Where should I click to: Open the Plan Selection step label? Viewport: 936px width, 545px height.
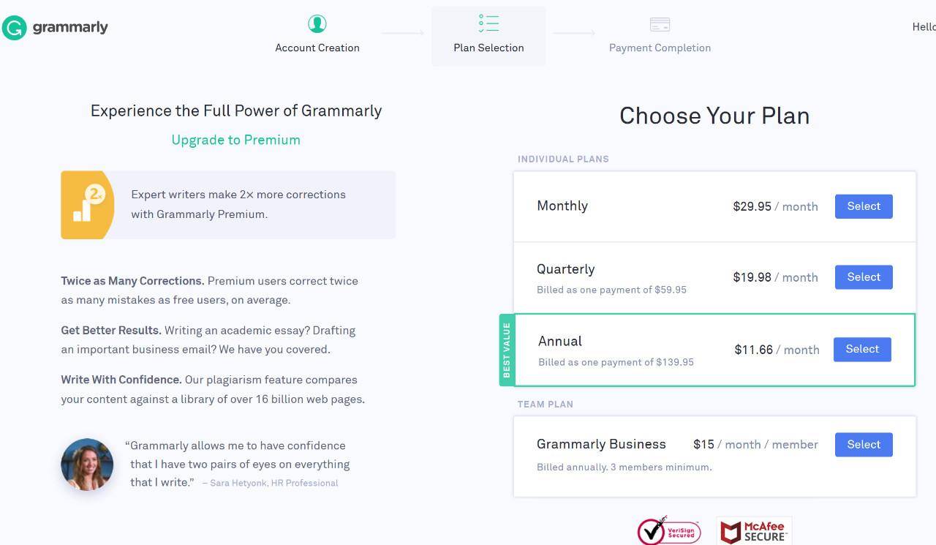[x=488, y=48]
